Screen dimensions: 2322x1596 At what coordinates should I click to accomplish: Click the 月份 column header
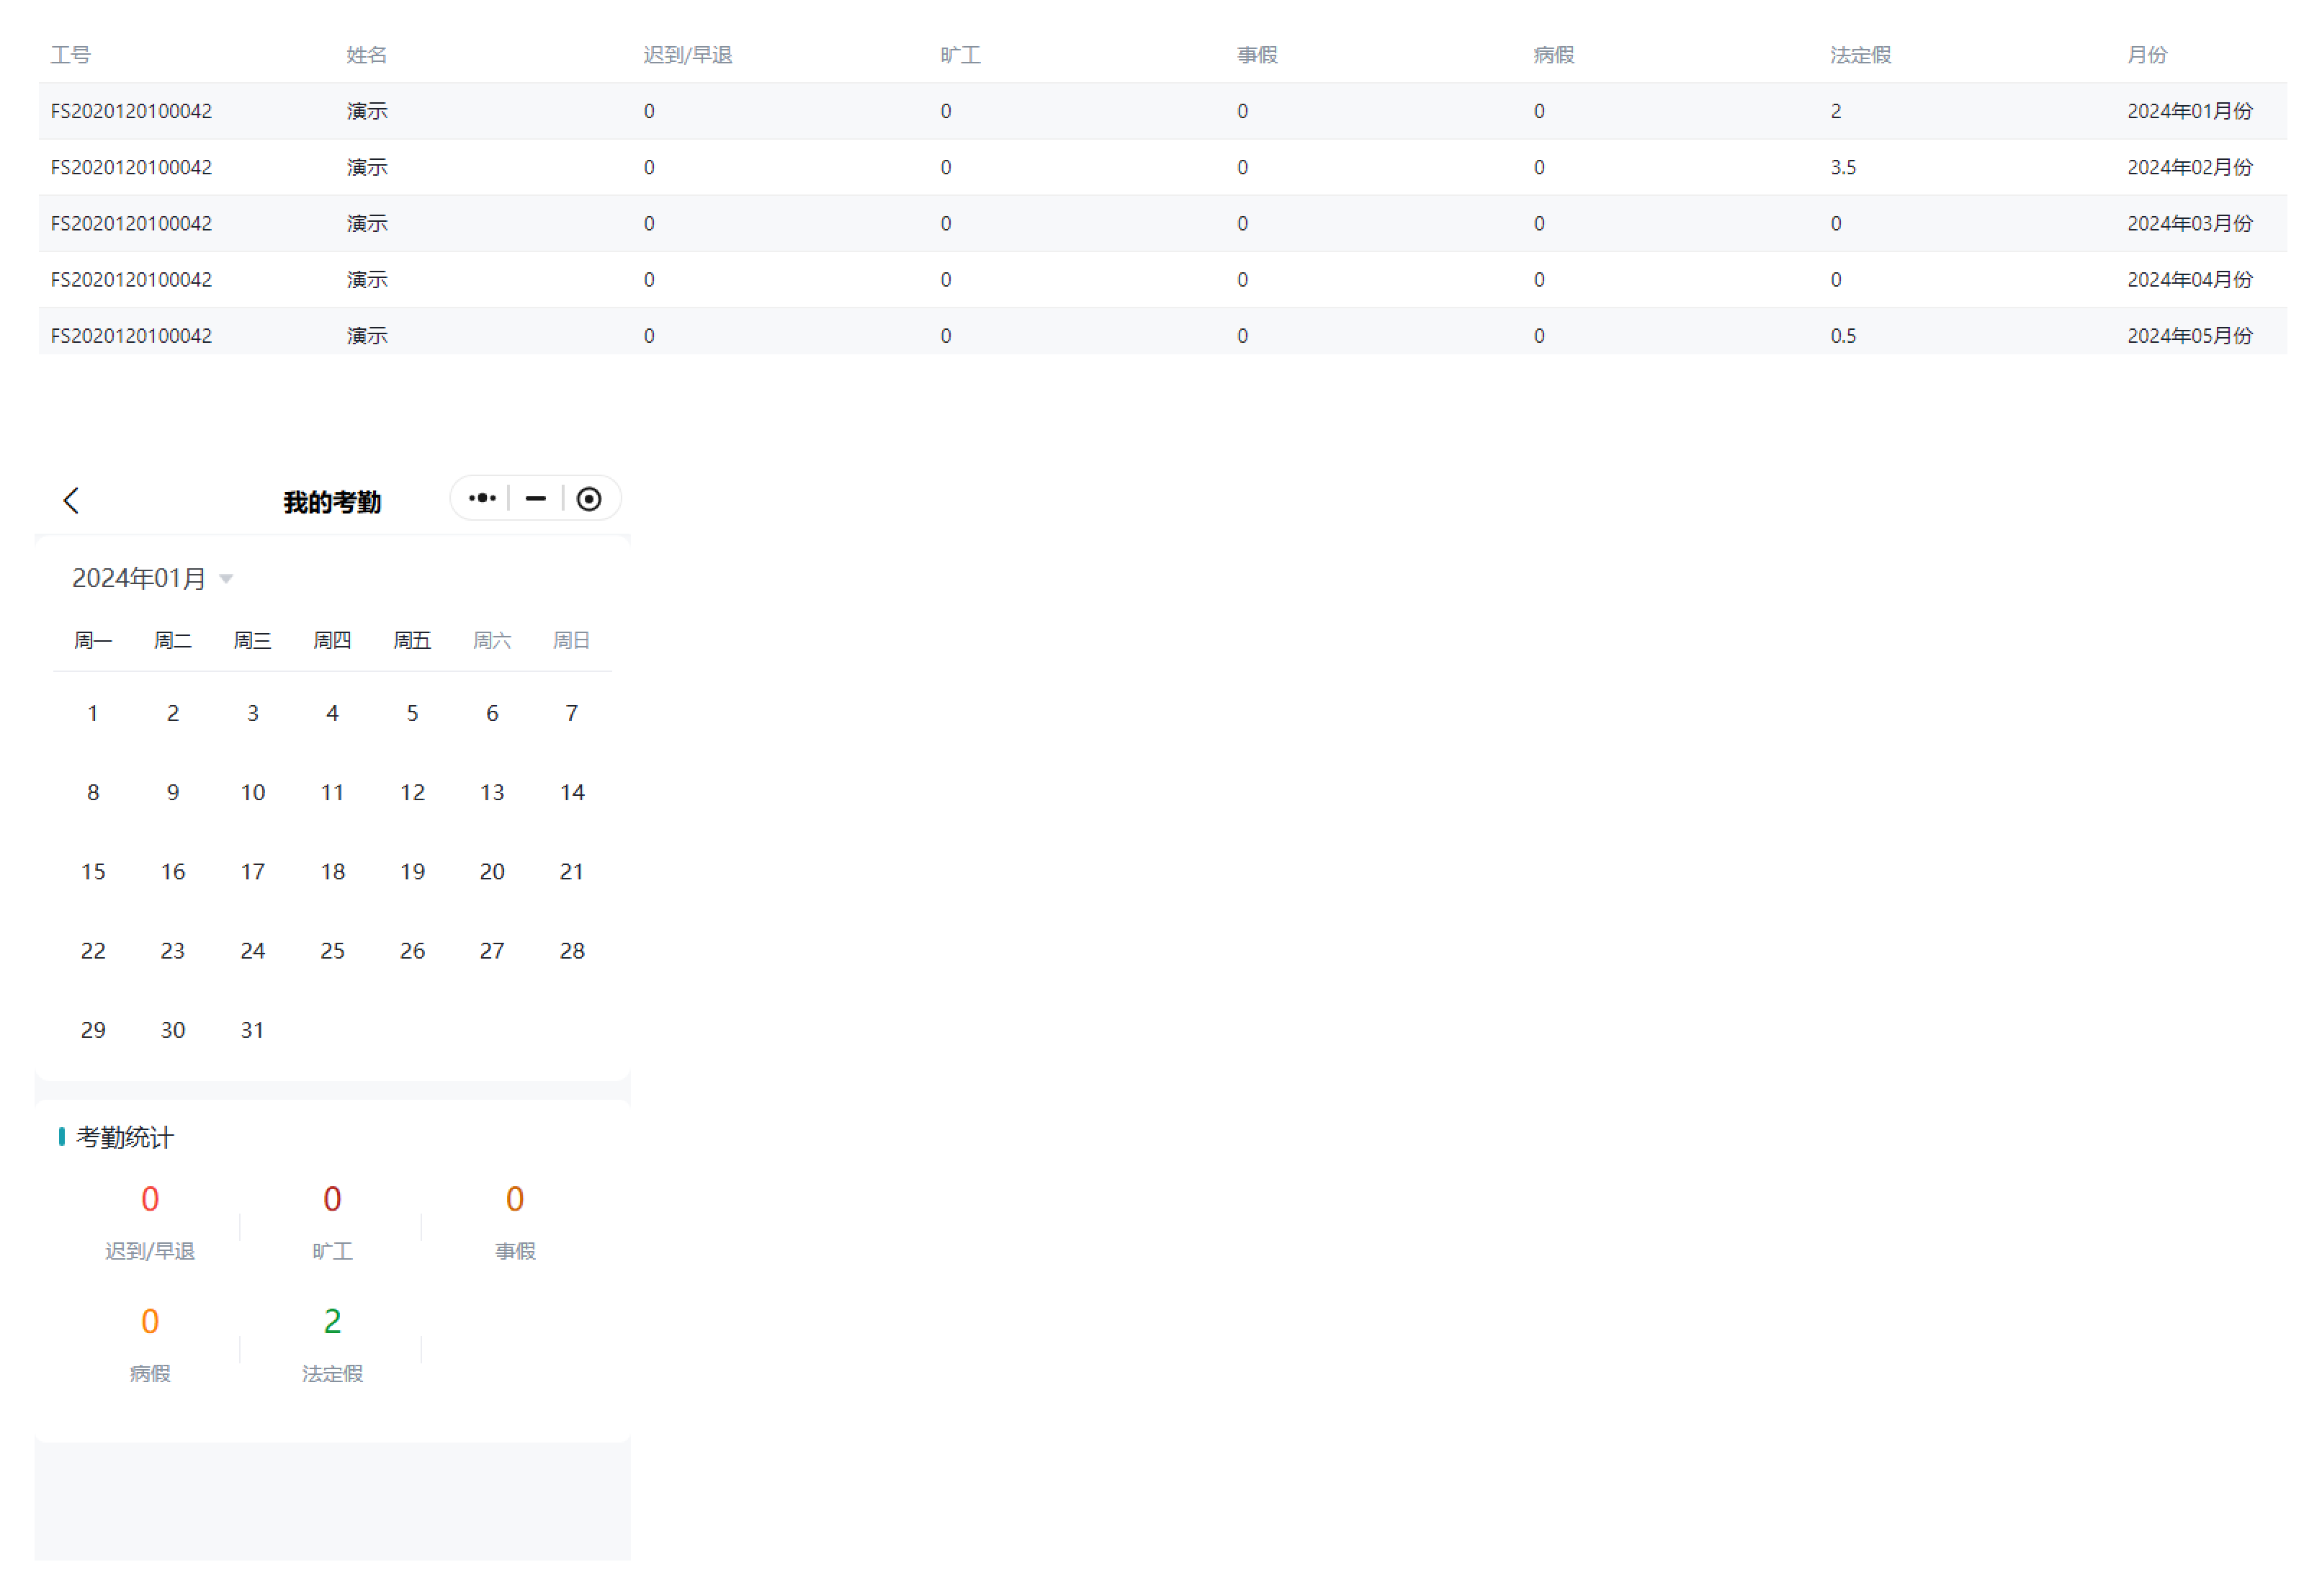click(x=2146, y=55)
